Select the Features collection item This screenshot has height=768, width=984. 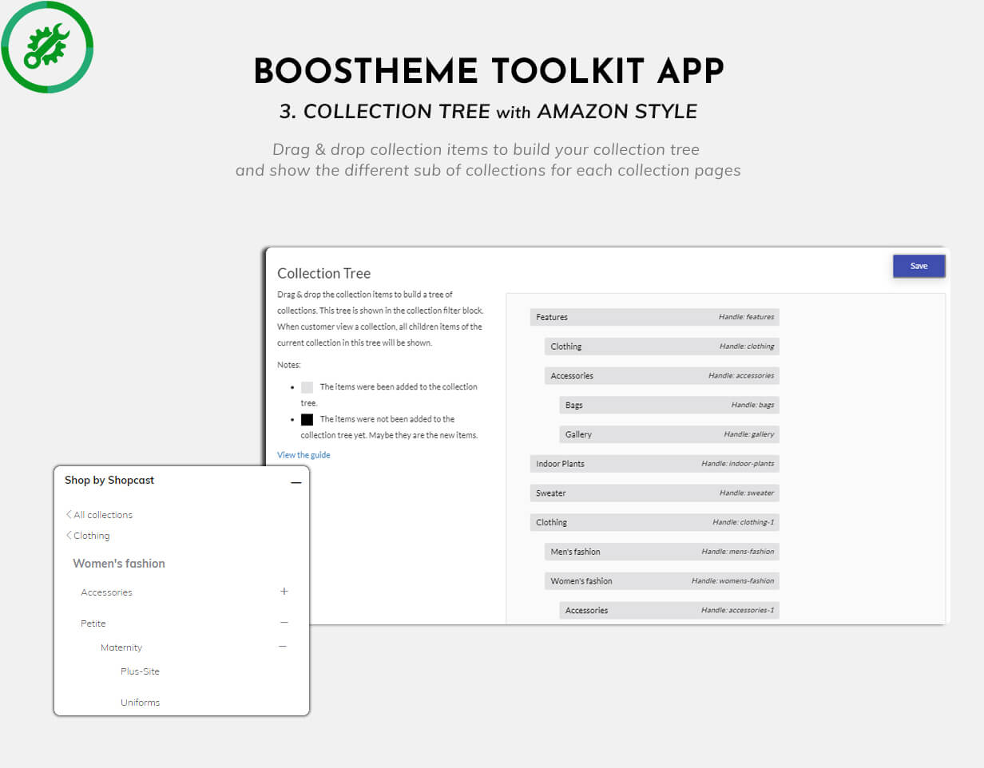coord(654,317)
